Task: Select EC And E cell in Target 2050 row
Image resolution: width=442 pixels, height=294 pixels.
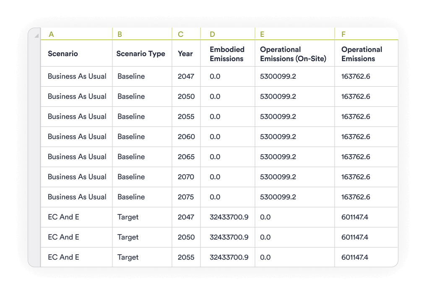Action: point(77,237)
